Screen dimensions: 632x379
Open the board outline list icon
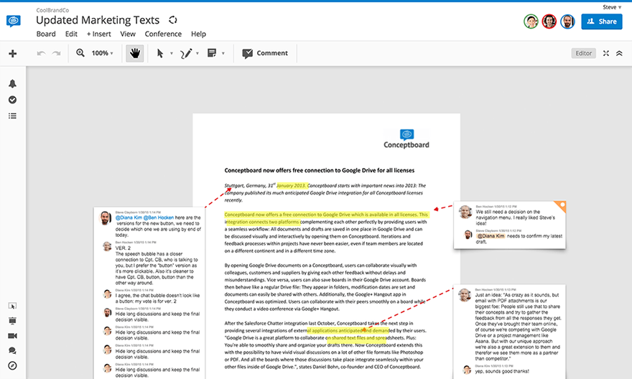point(12,116)
